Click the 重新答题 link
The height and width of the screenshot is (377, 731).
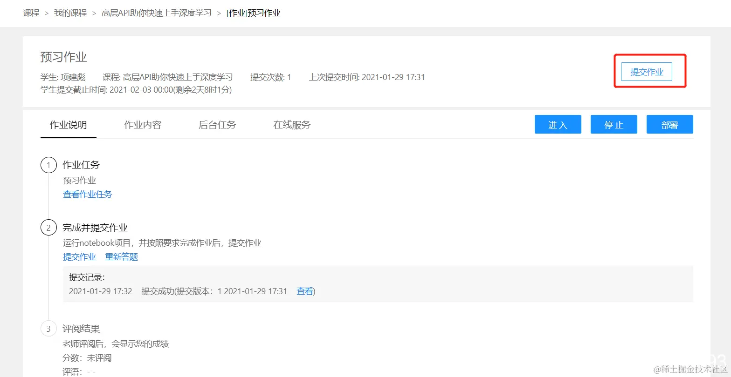121,257
